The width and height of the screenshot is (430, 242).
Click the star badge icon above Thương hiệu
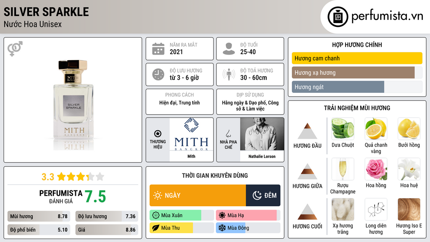[158, 134]
